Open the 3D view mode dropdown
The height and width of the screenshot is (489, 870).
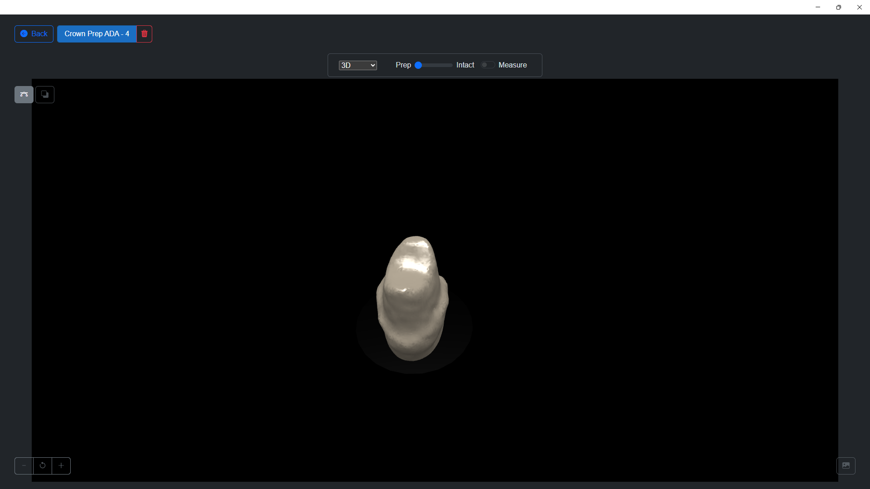(x=357, y=66)
